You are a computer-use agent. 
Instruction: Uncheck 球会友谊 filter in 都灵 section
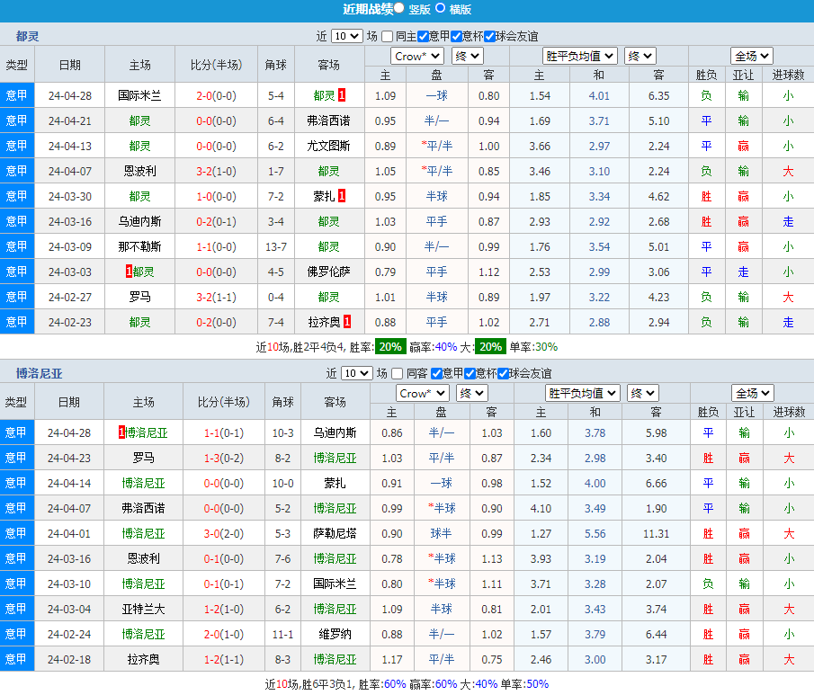click(489, 37)
